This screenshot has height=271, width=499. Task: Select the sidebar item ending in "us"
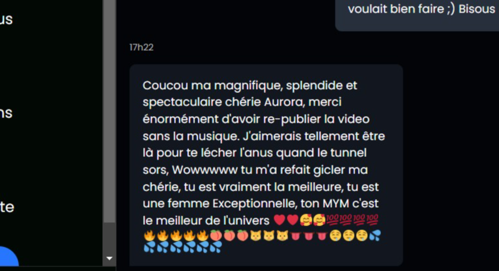(x=6, y=19)
